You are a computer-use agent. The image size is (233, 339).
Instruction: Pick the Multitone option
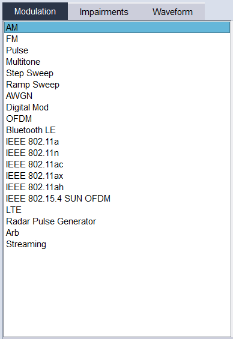pos(117,62)
